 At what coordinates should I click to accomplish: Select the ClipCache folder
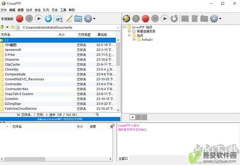[x=58, y=64]
